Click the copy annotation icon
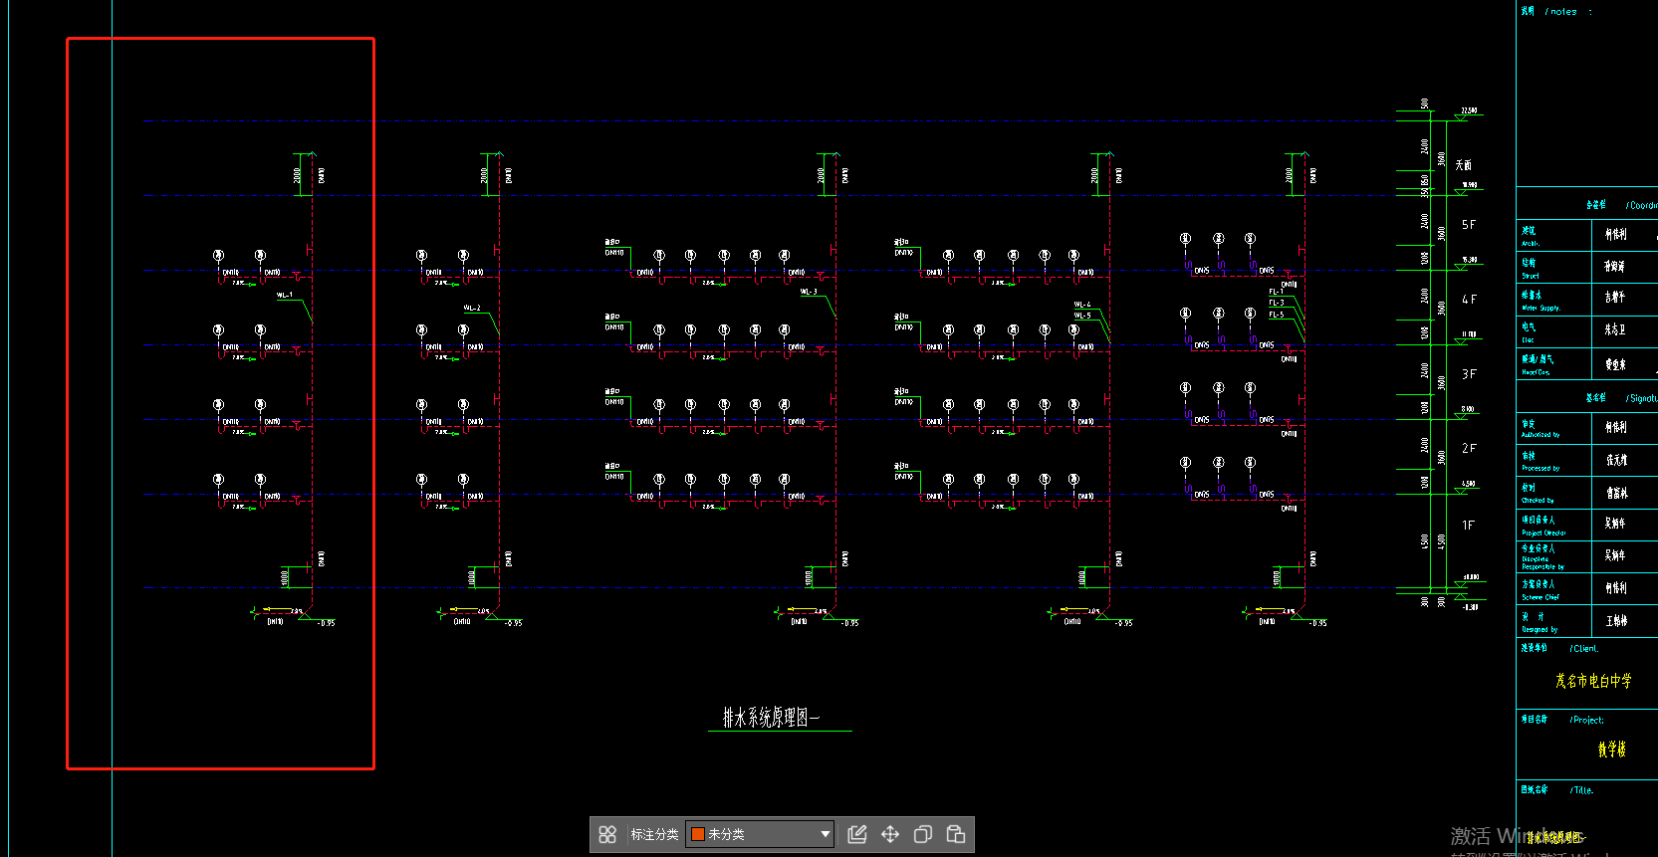 pyautogui.click(x=923, y=834)
